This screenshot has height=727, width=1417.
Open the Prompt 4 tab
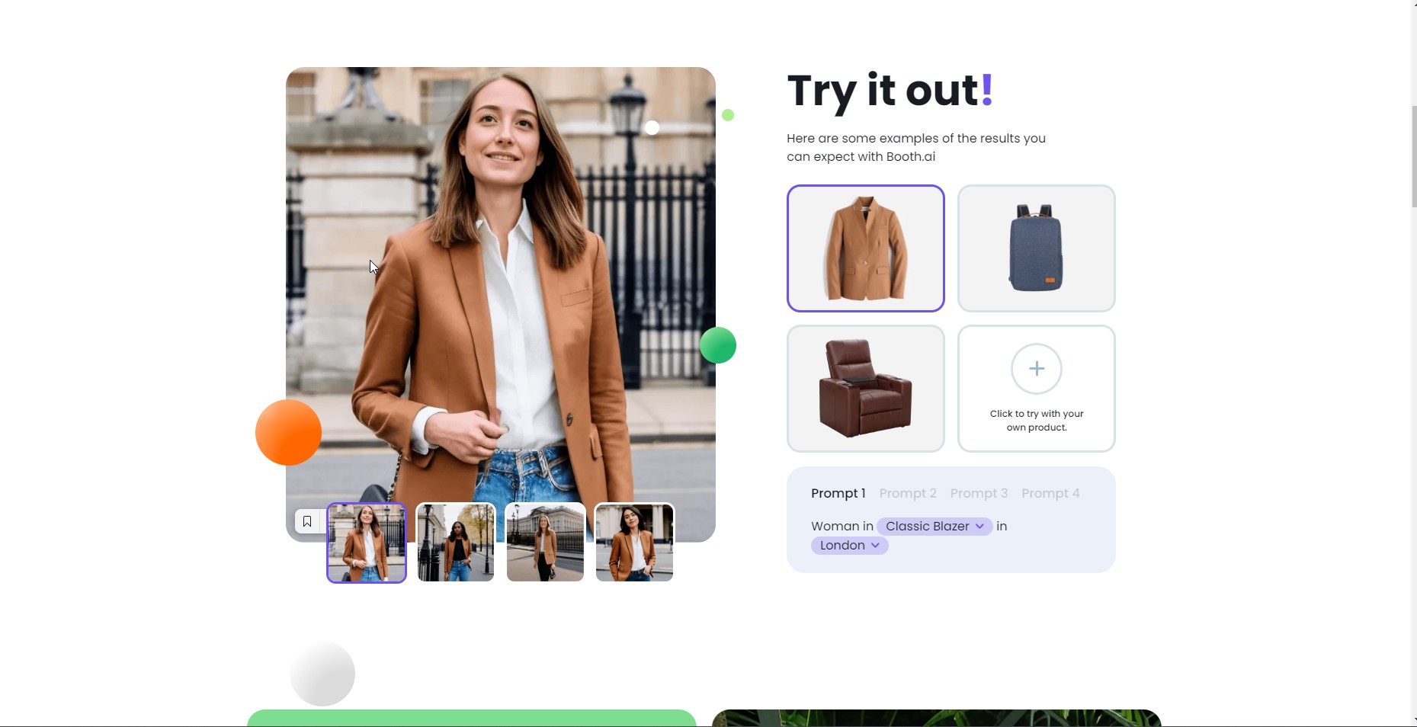(x=1050, y=494)
